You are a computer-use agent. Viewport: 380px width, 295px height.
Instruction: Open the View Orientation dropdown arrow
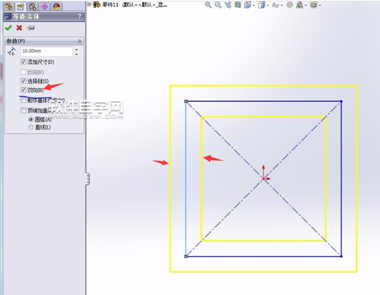click(254, 5)
